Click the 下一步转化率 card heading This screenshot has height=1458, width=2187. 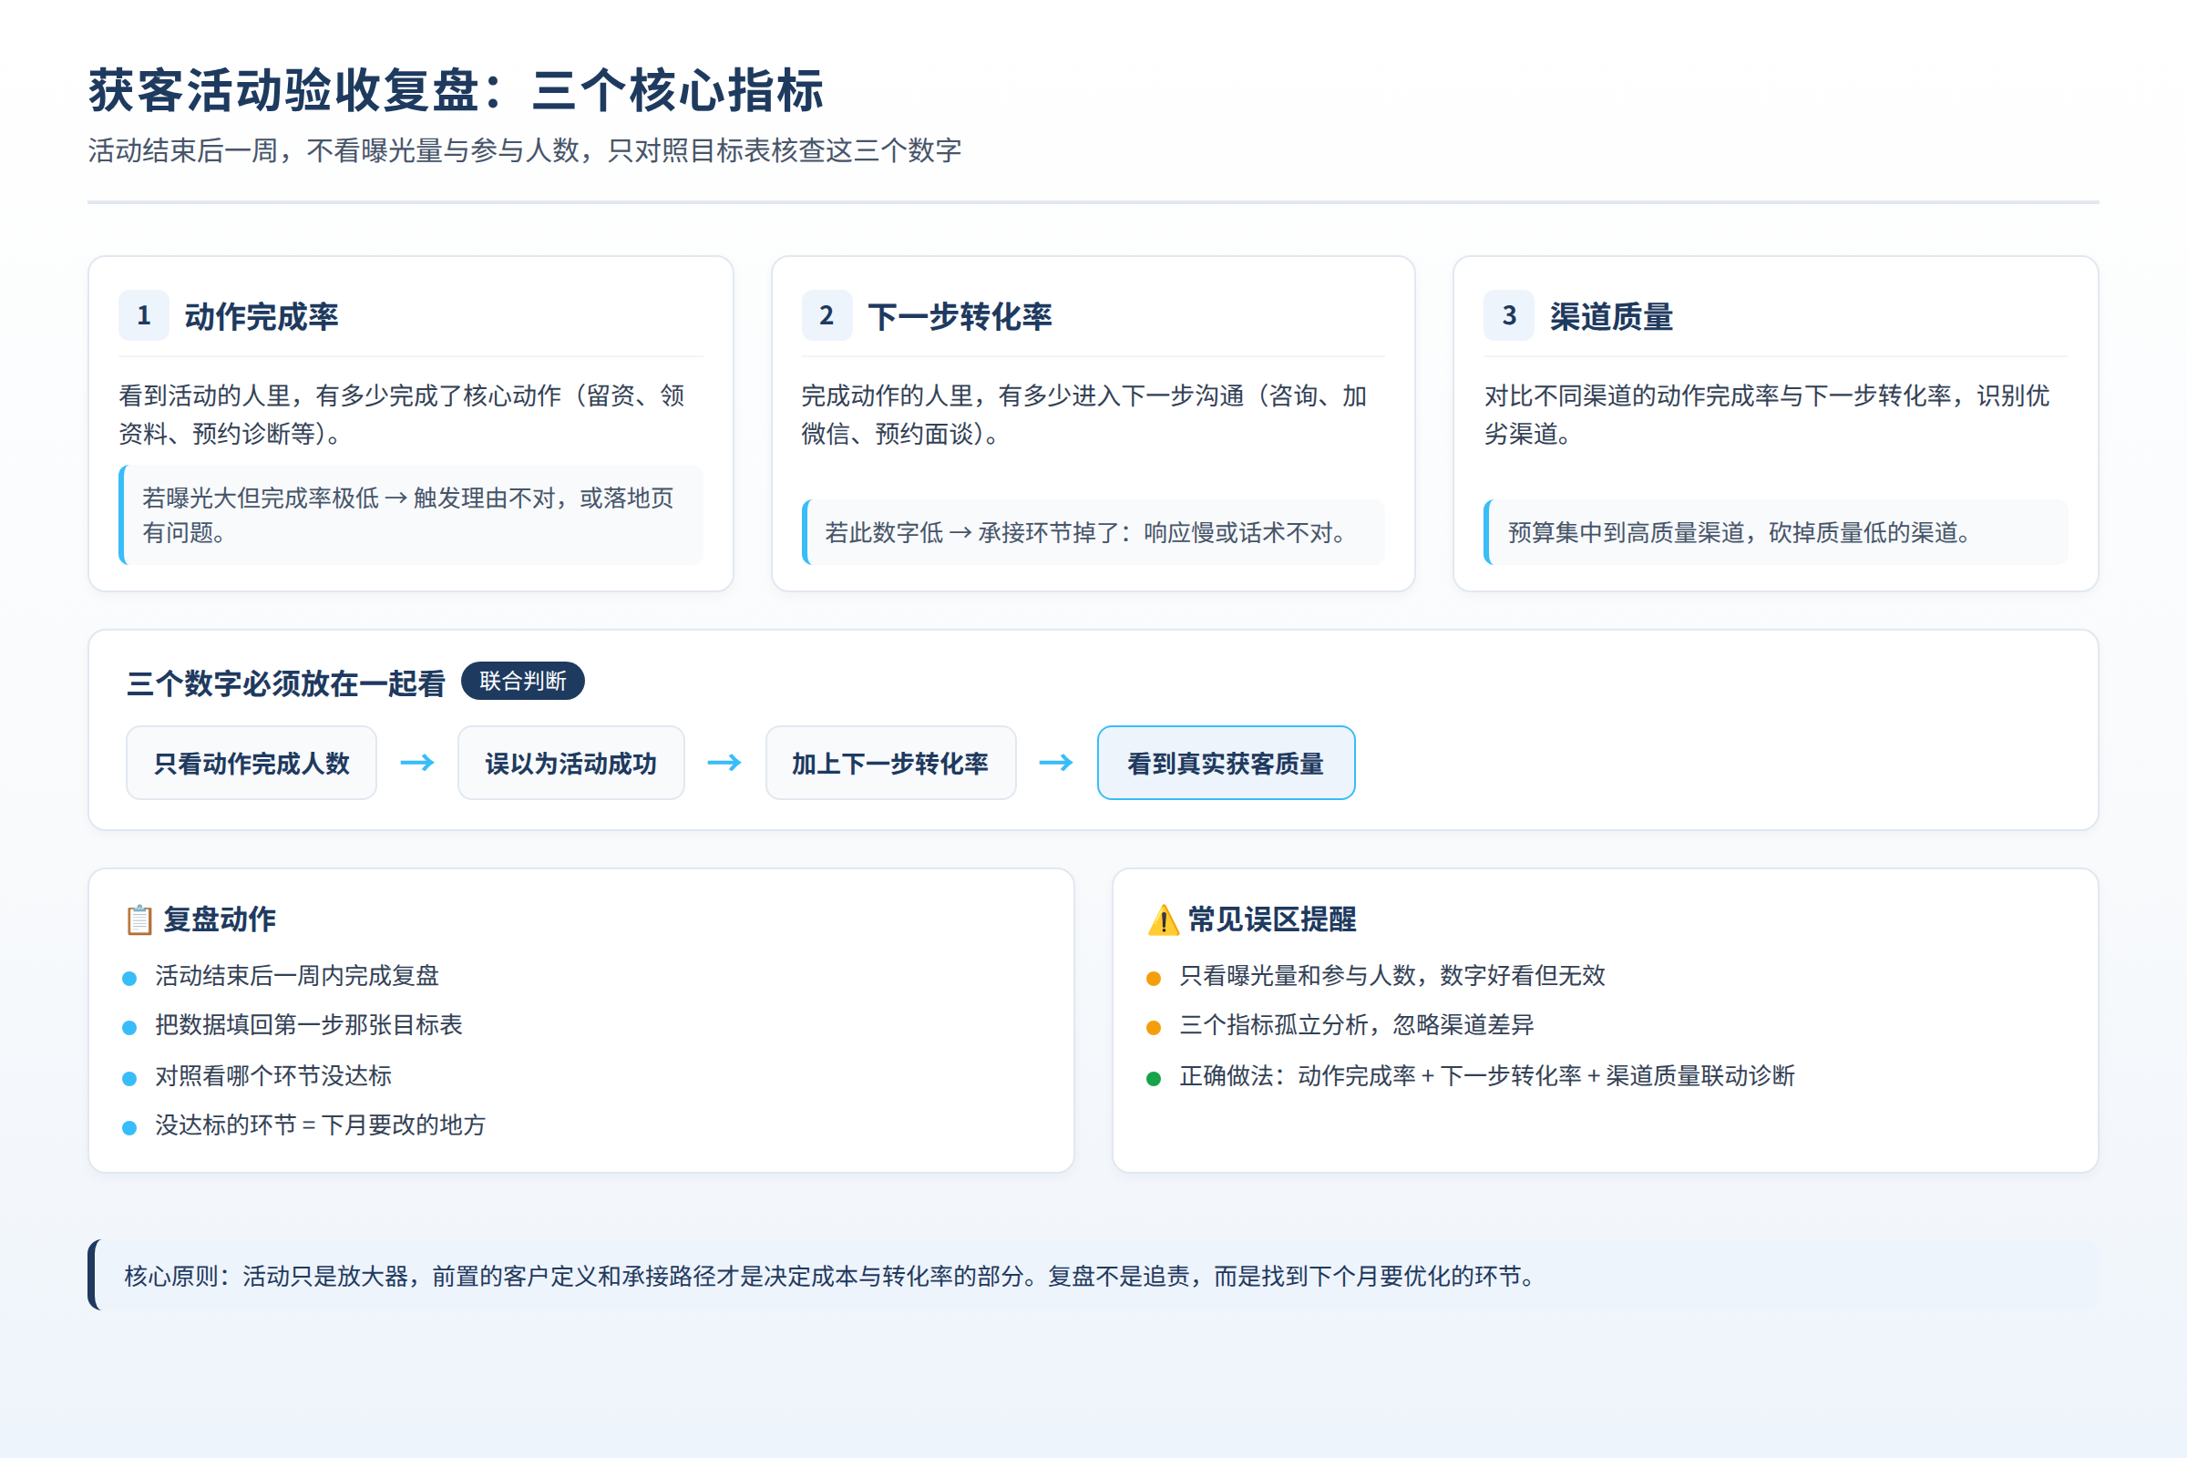pyautogui.click(x=960, y=316)
